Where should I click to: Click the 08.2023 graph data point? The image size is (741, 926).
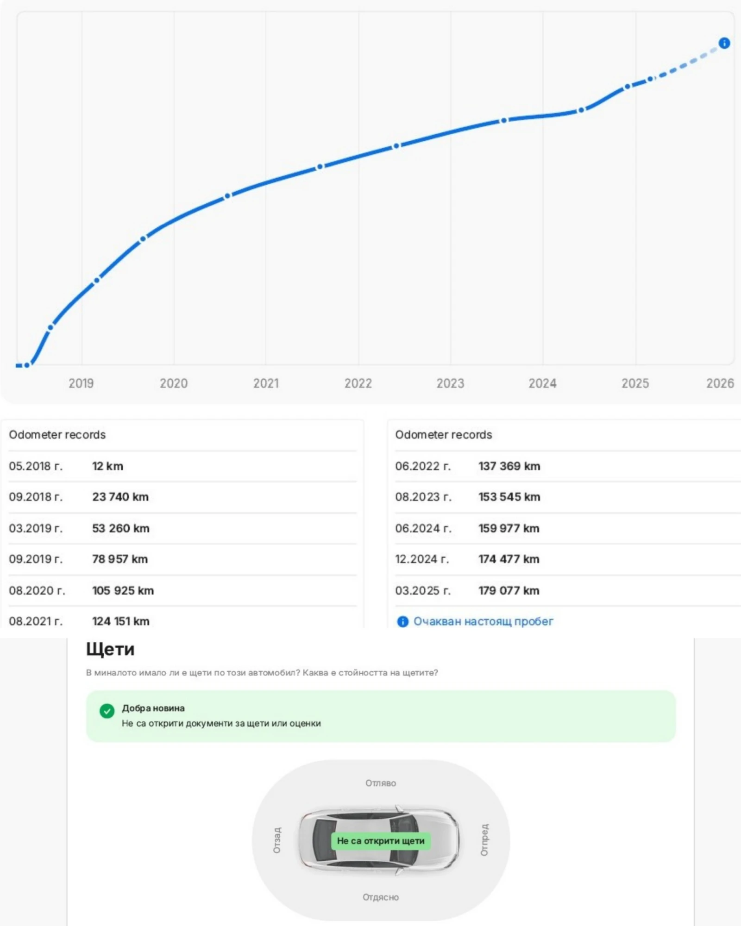pyautogui.click(x=504, y=120)
